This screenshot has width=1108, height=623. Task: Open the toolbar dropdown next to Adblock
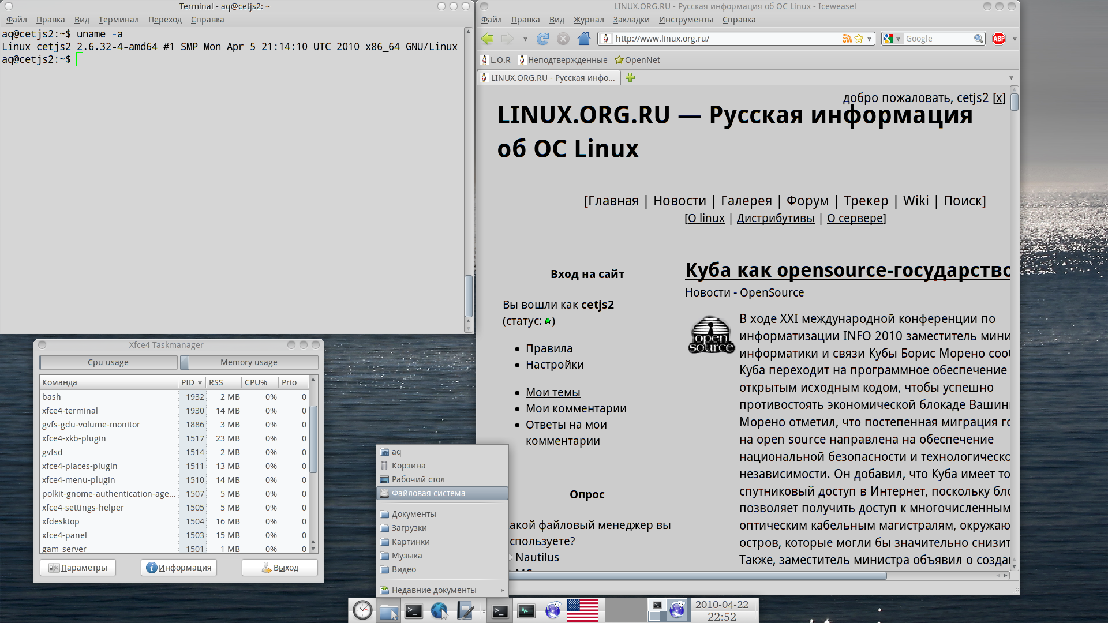(x=1014, y=39)
